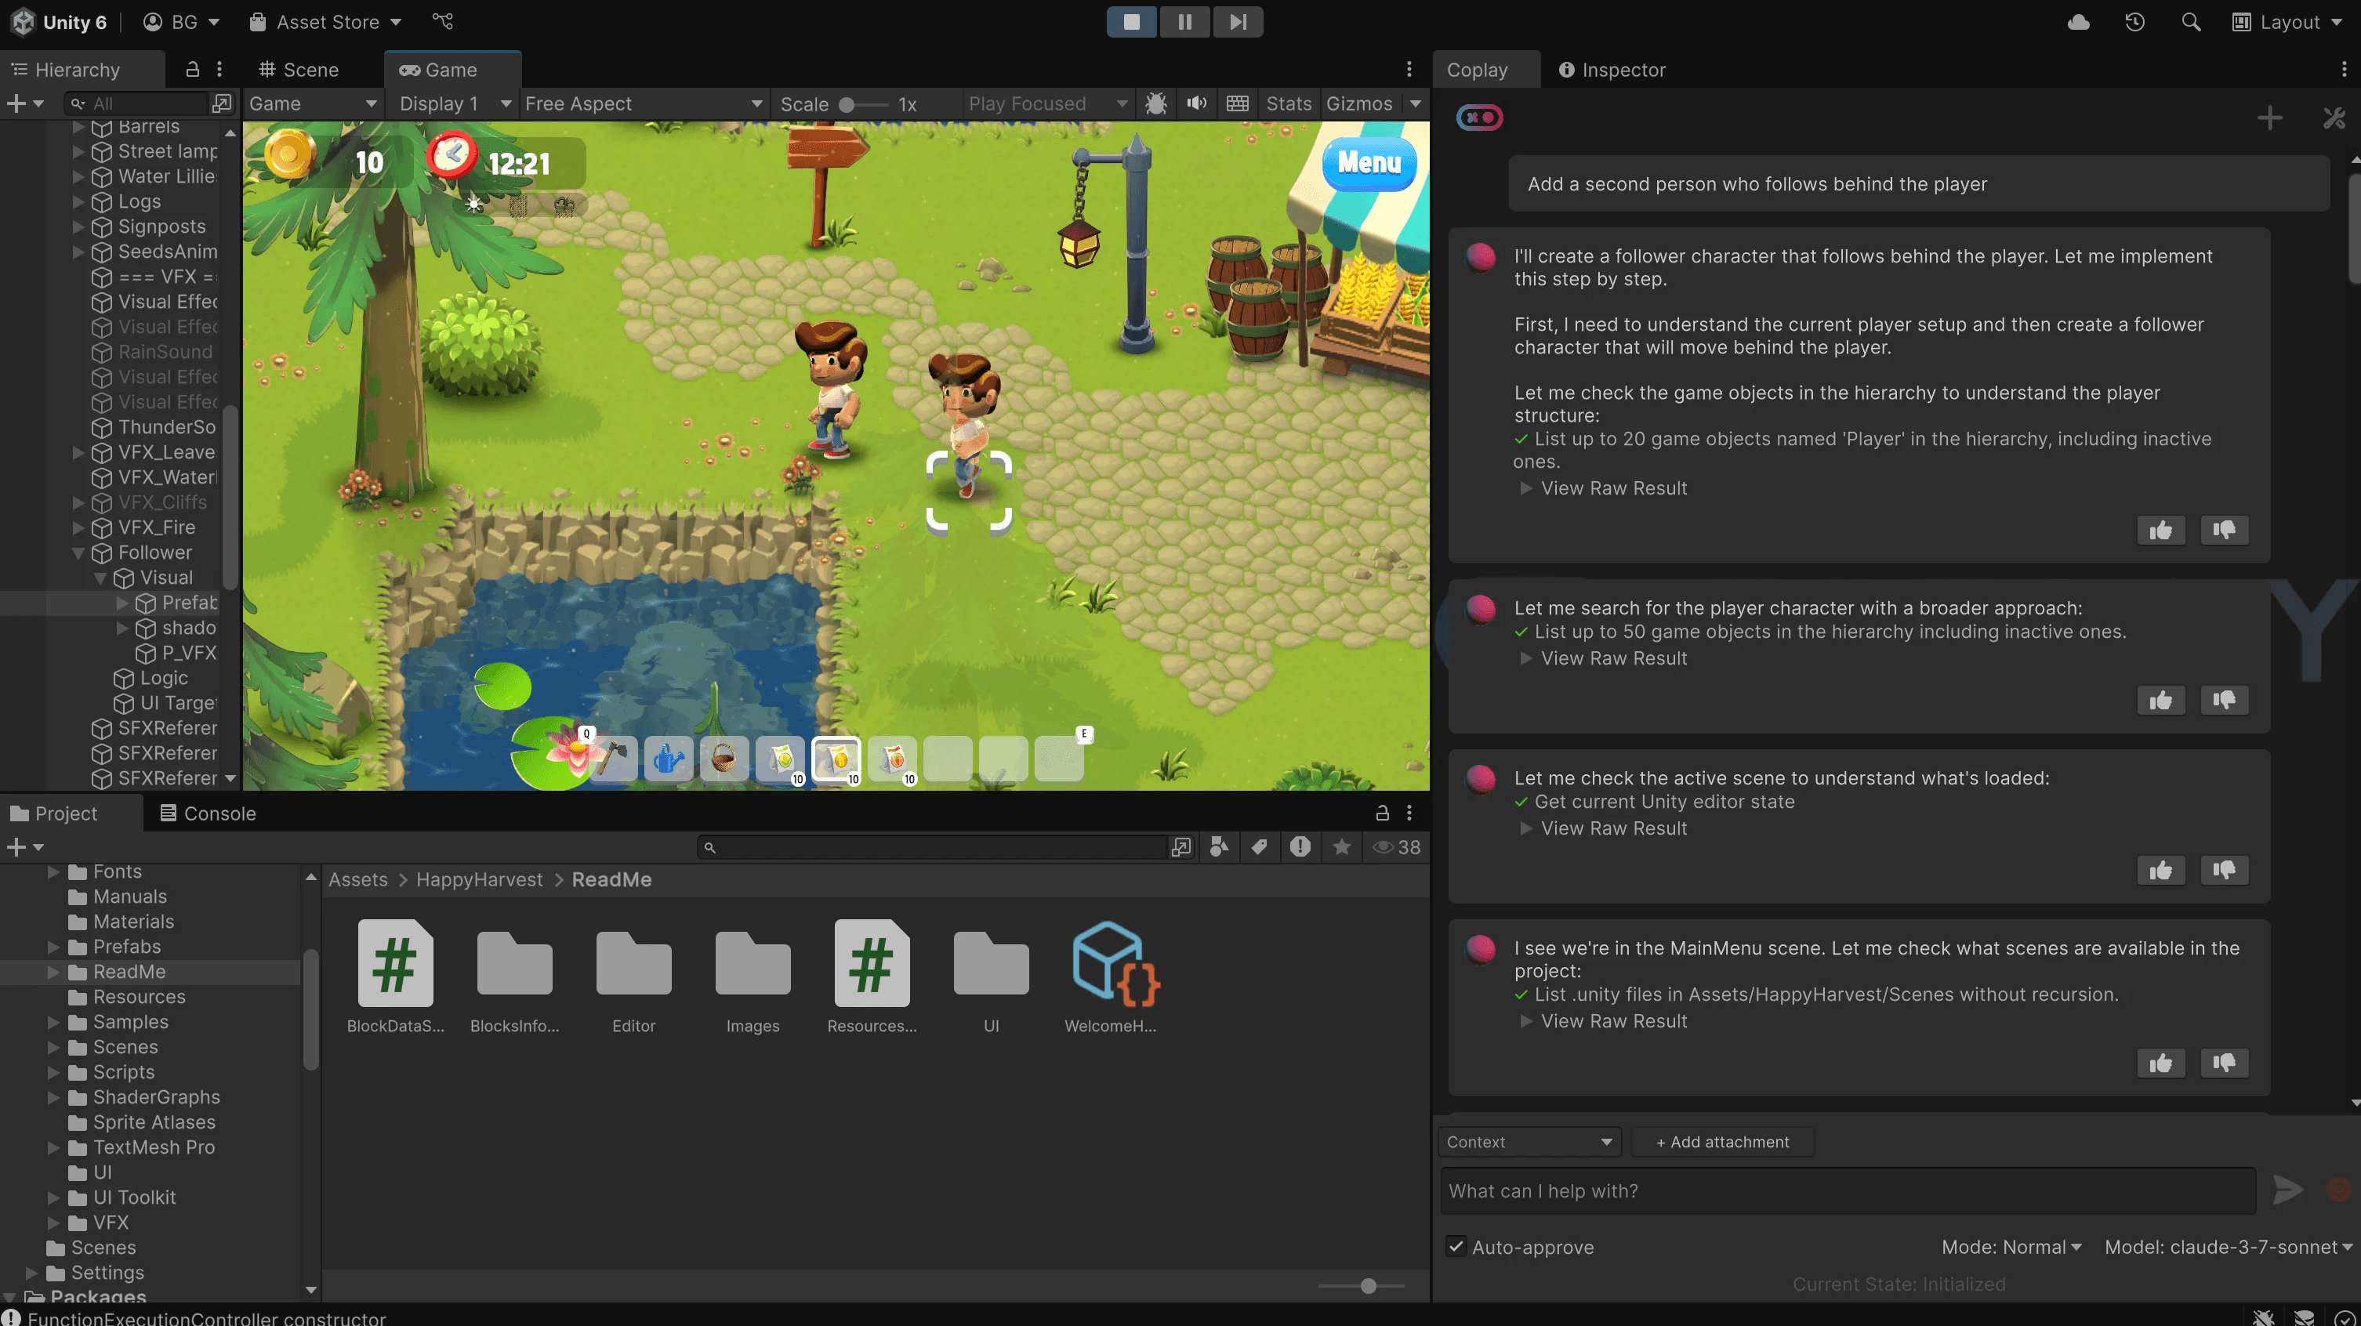This screenshot has width=2361, height=1326.
Task: Toggle the Hierarchy panel lock icon
Action: tap(193, 70)
